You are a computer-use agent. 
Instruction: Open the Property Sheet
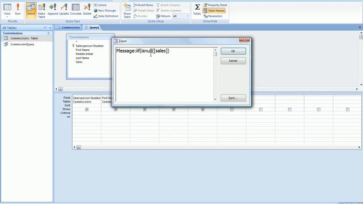pyautogui.click(x=216, y=5)
